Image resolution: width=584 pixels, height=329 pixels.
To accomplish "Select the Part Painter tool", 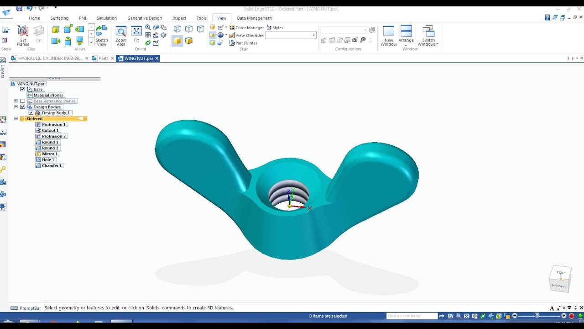I will point(243,43).
